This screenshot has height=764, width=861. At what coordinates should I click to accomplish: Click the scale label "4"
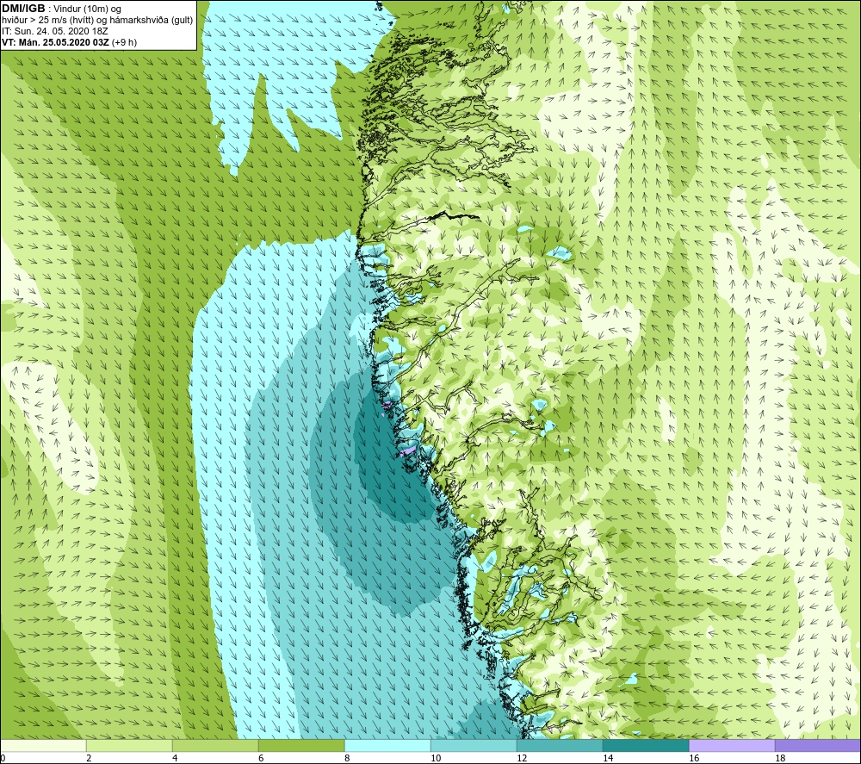(175, 758)
